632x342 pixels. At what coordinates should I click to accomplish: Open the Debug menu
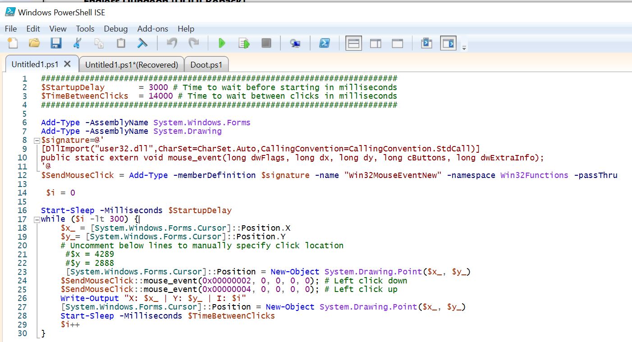coord(115,29)
